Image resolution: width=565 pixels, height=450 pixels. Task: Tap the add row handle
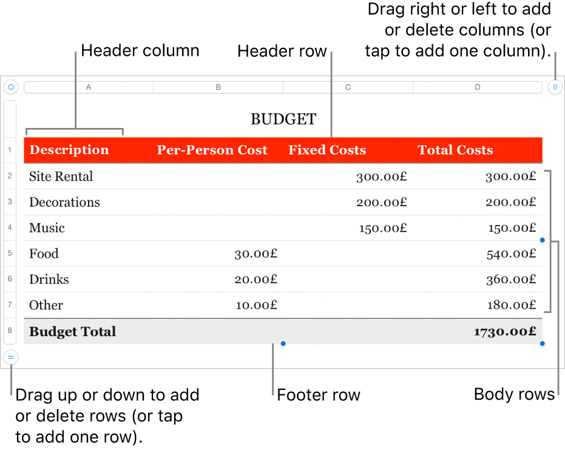[x=10, y=358]
